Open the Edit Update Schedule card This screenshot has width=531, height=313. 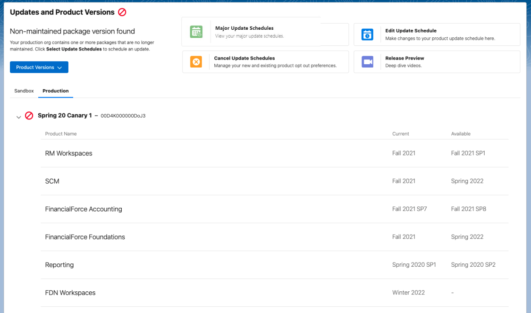tap(440, 34)
